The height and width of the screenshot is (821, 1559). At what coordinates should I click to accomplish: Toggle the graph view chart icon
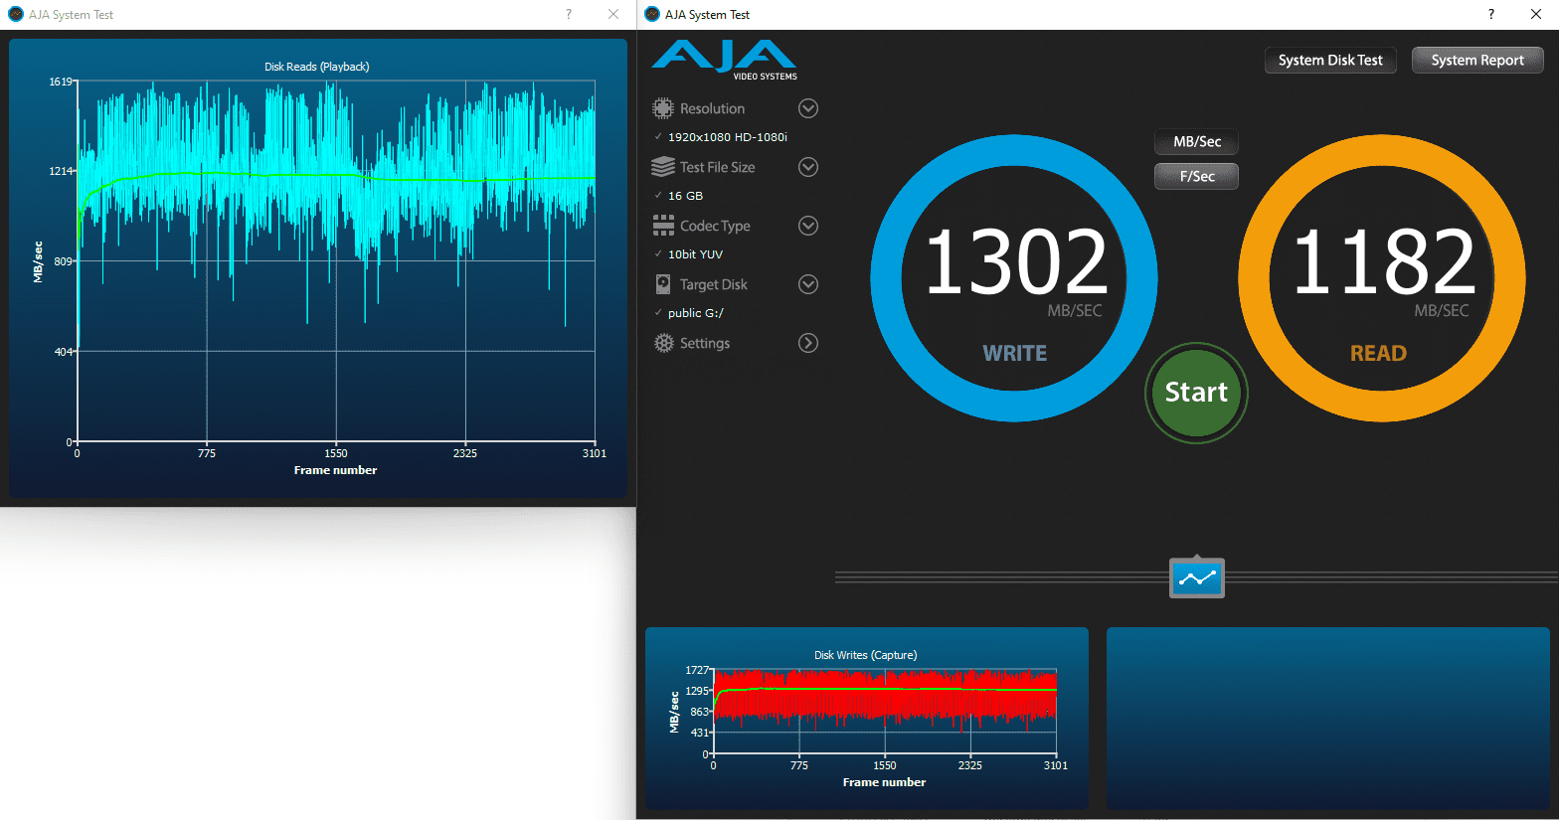pyautogui.click(x=1197, y=578)
